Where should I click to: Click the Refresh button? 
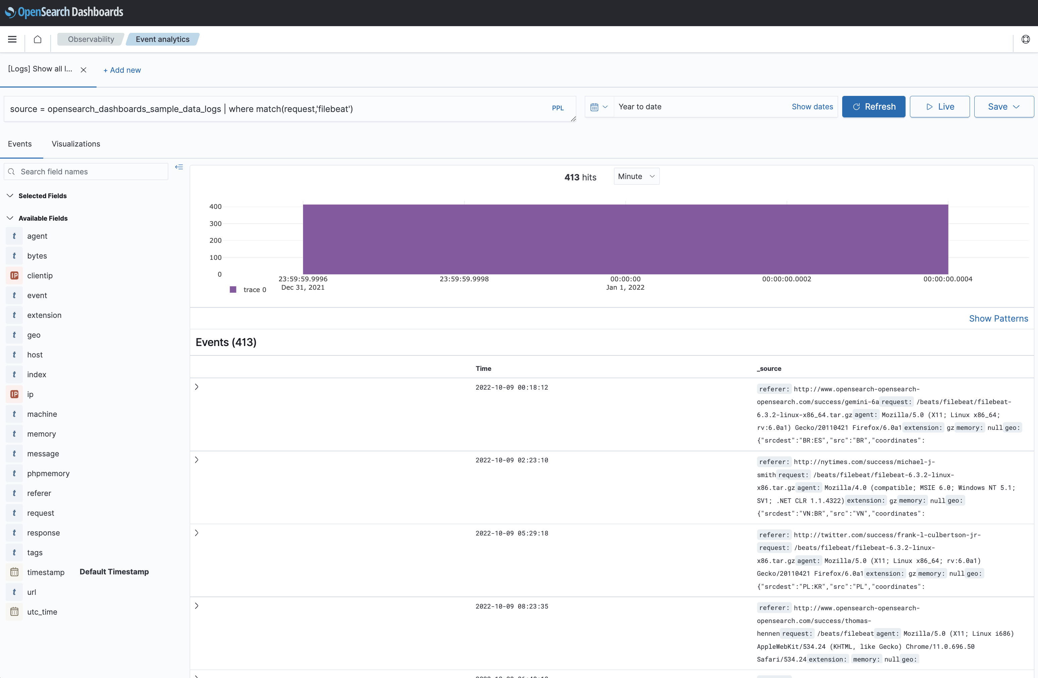click(x=874, y=106)
